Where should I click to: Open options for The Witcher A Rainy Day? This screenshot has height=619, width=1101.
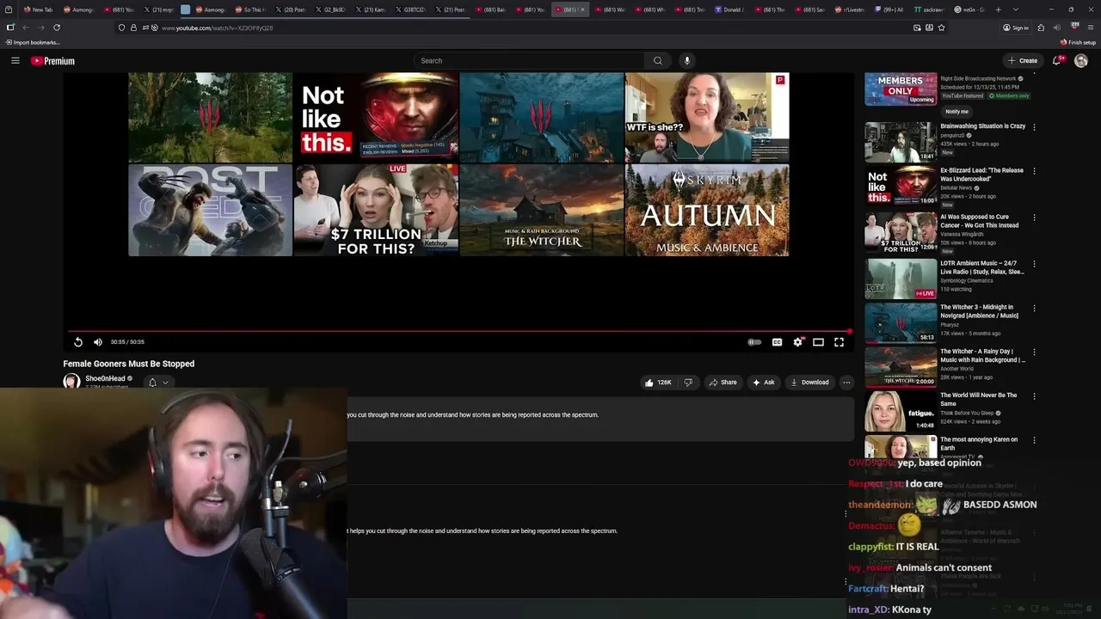pos(1034,352)
